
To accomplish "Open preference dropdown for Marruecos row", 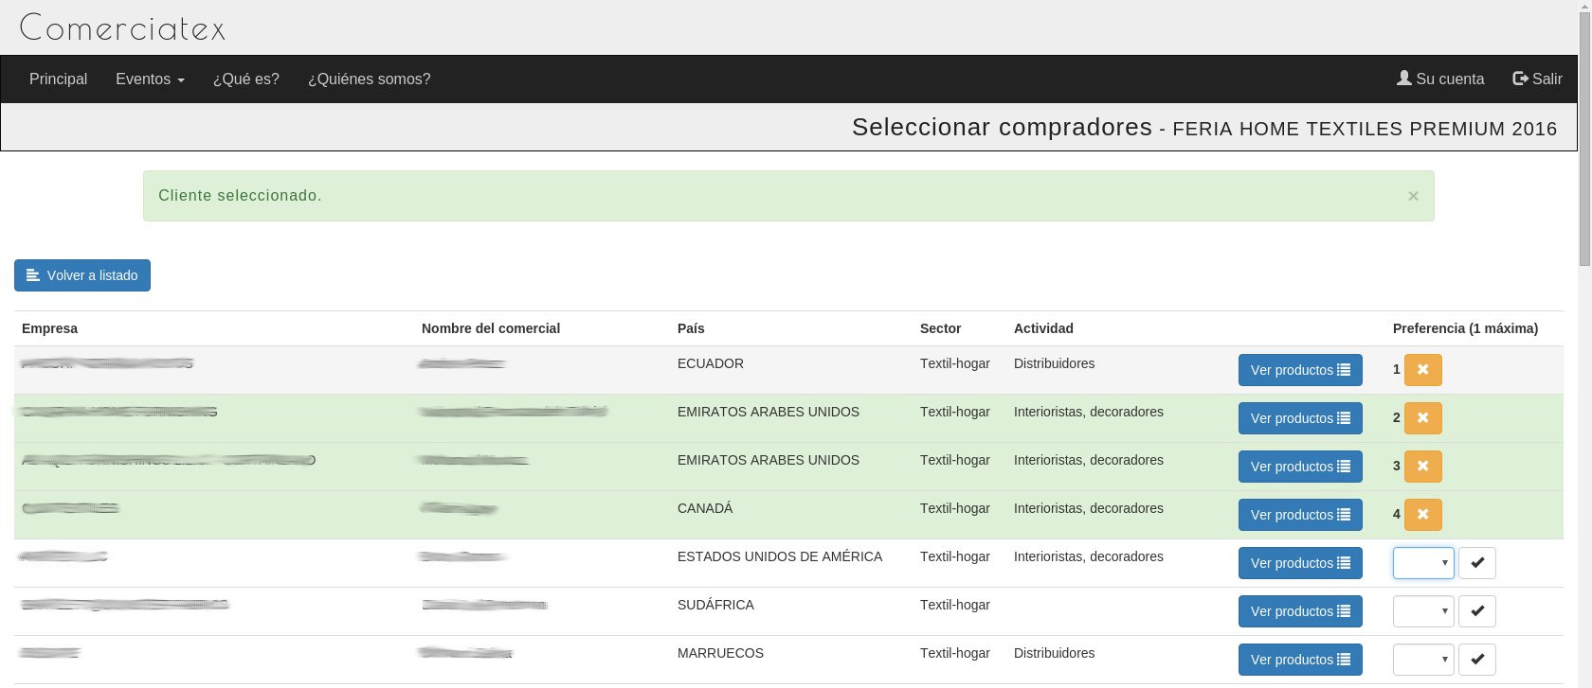I will (1422, 660).
